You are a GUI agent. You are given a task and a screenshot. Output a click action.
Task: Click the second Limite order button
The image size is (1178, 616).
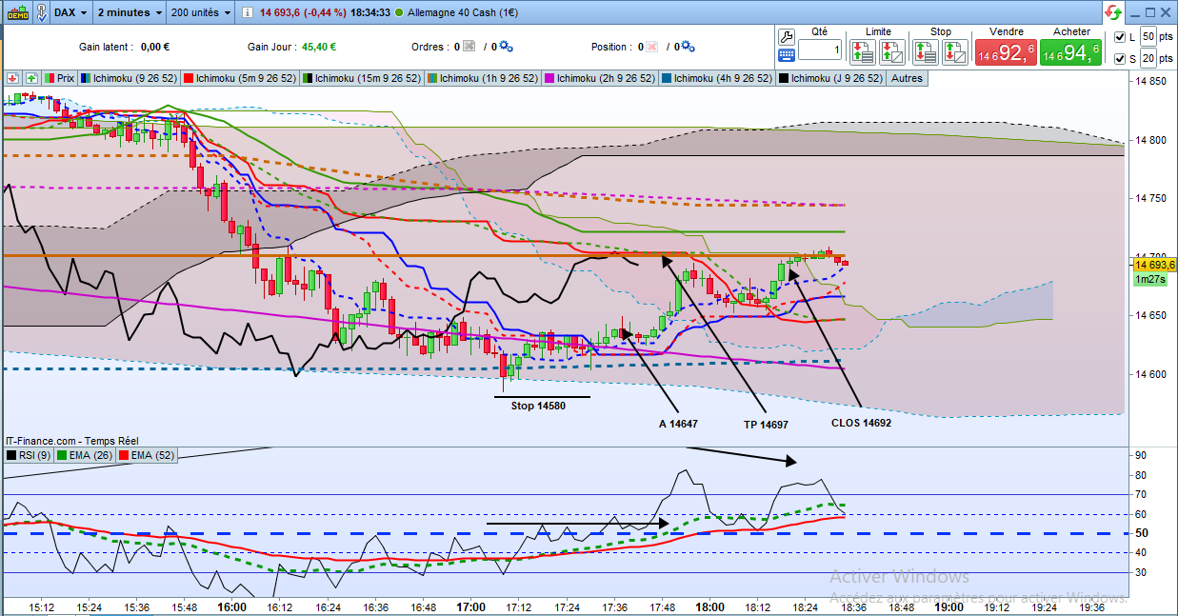coord(892,50)
